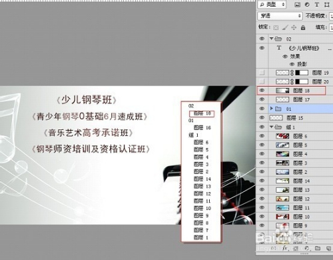Choose 图层 16 in the layer pop-up list

click(202, 128)
